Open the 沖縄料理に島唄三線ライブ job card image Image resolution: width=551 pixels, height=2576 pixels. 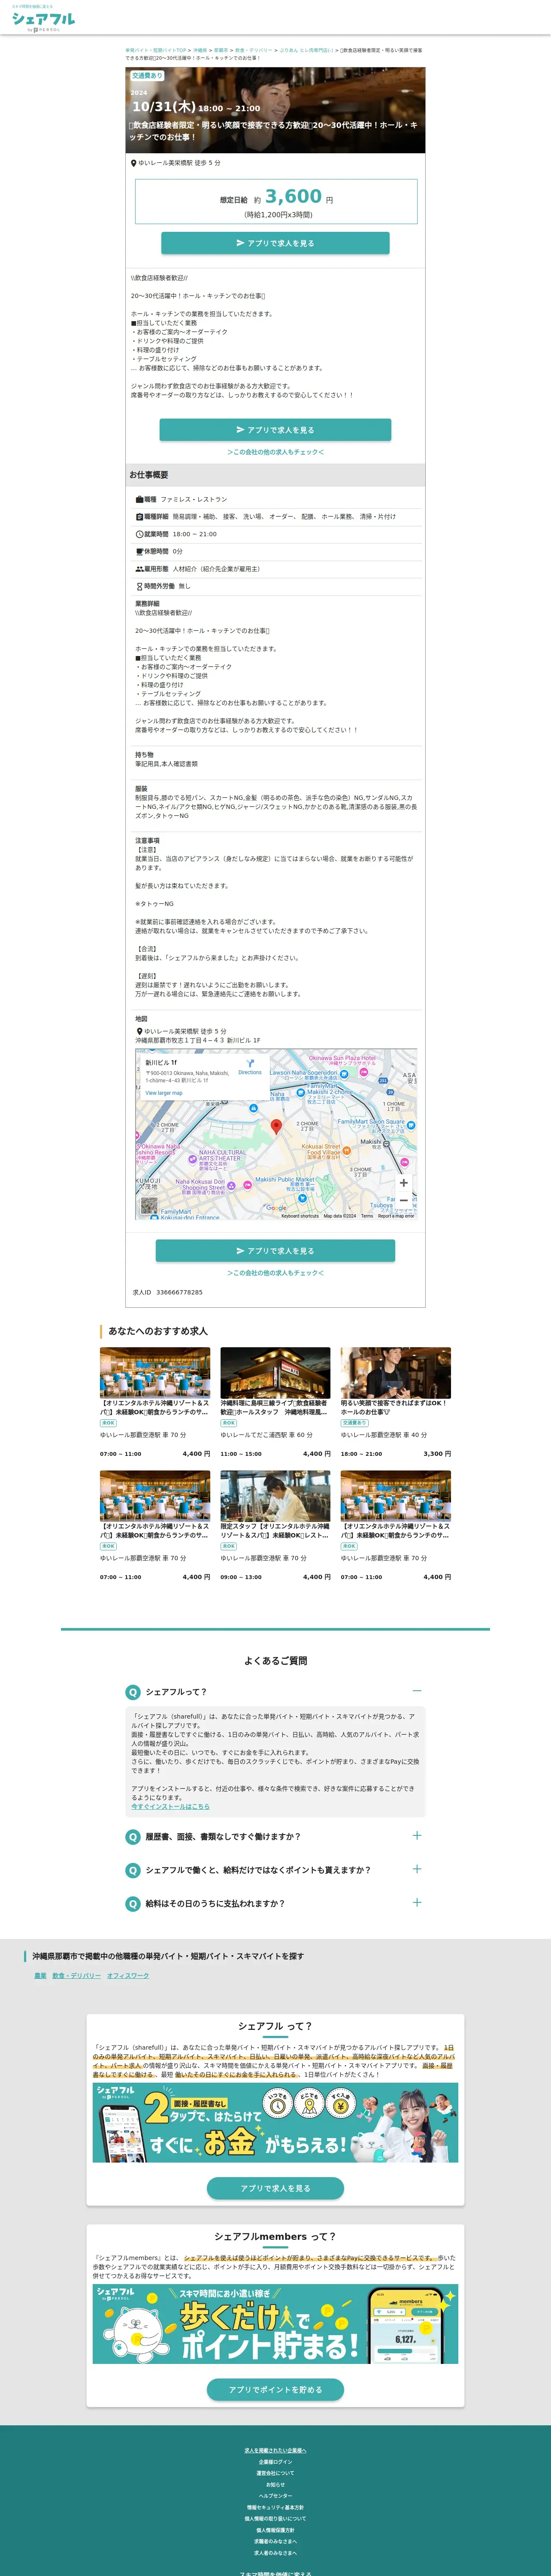pyautogui.click(x=275, y=1372)
